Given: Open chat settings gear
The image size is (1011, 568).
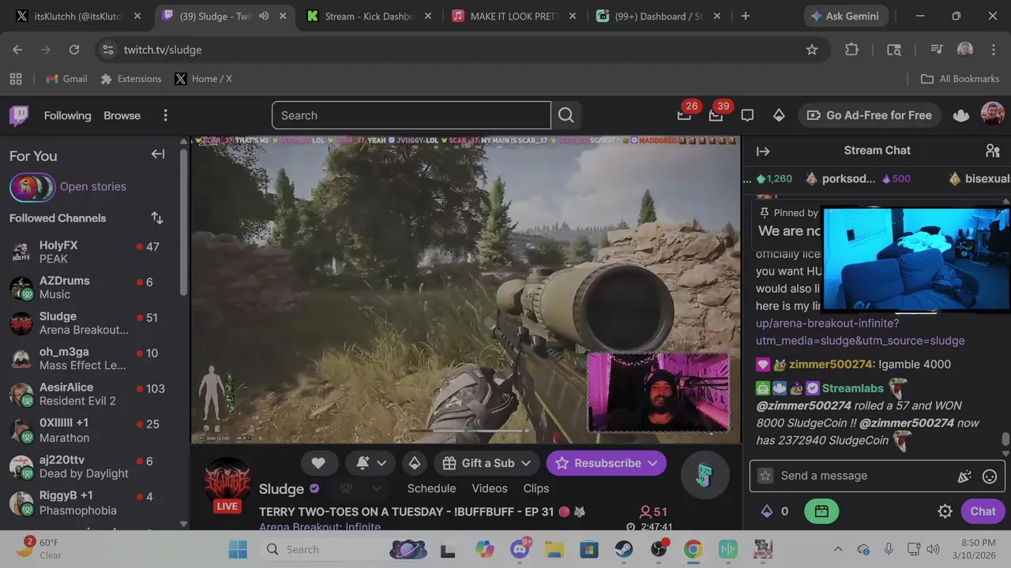Looking at the screenshot, I should pyautogui.click(x=945, y=511).
